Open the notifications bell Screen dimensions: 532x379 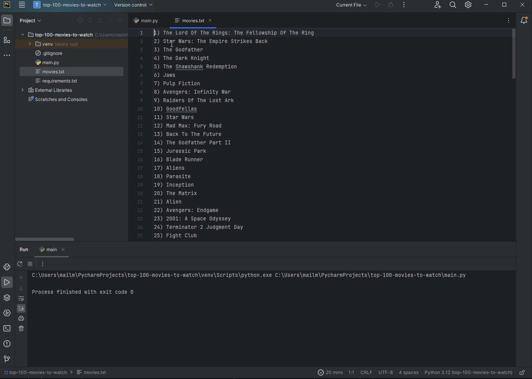[524, 21]
